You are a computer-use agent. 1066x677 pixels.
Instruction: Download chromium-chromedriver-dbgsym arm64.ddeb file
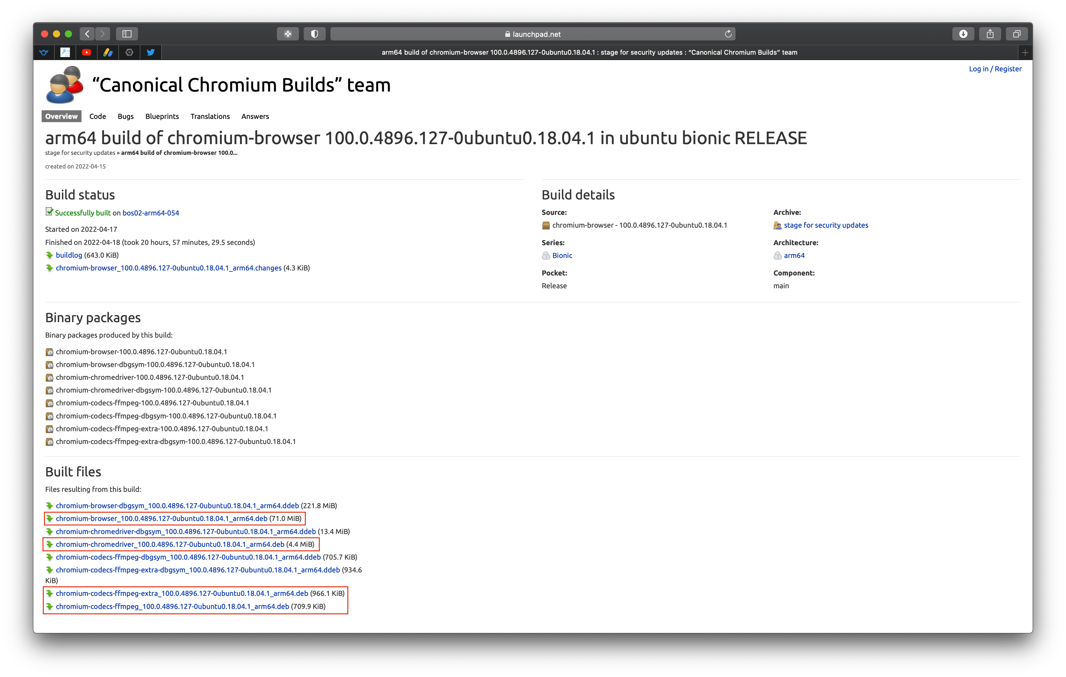point(186,531)
